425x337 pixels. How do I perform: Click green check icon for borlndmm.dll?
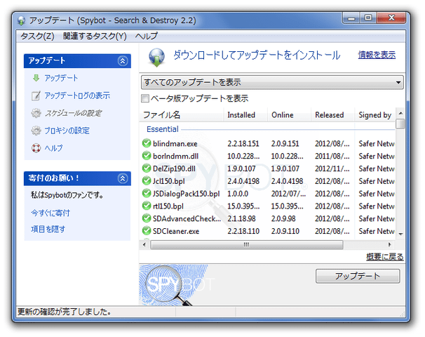(x=147, y=156)
